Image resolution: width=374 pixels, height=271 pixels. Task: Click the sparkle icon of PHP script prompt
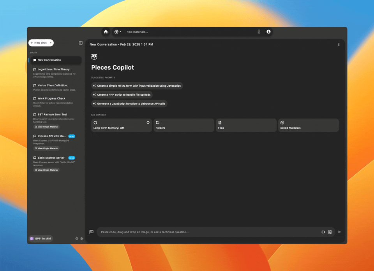[94, 95]
